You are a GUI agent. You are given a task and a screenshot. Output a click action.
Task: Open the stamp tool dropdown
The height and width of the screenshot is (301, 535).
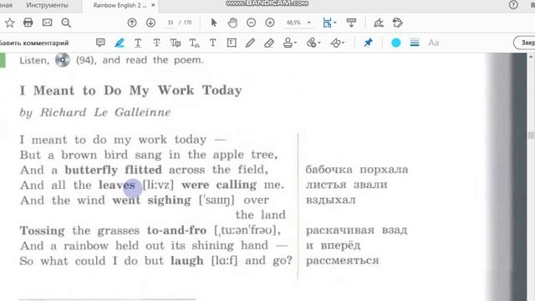[290, 43]
